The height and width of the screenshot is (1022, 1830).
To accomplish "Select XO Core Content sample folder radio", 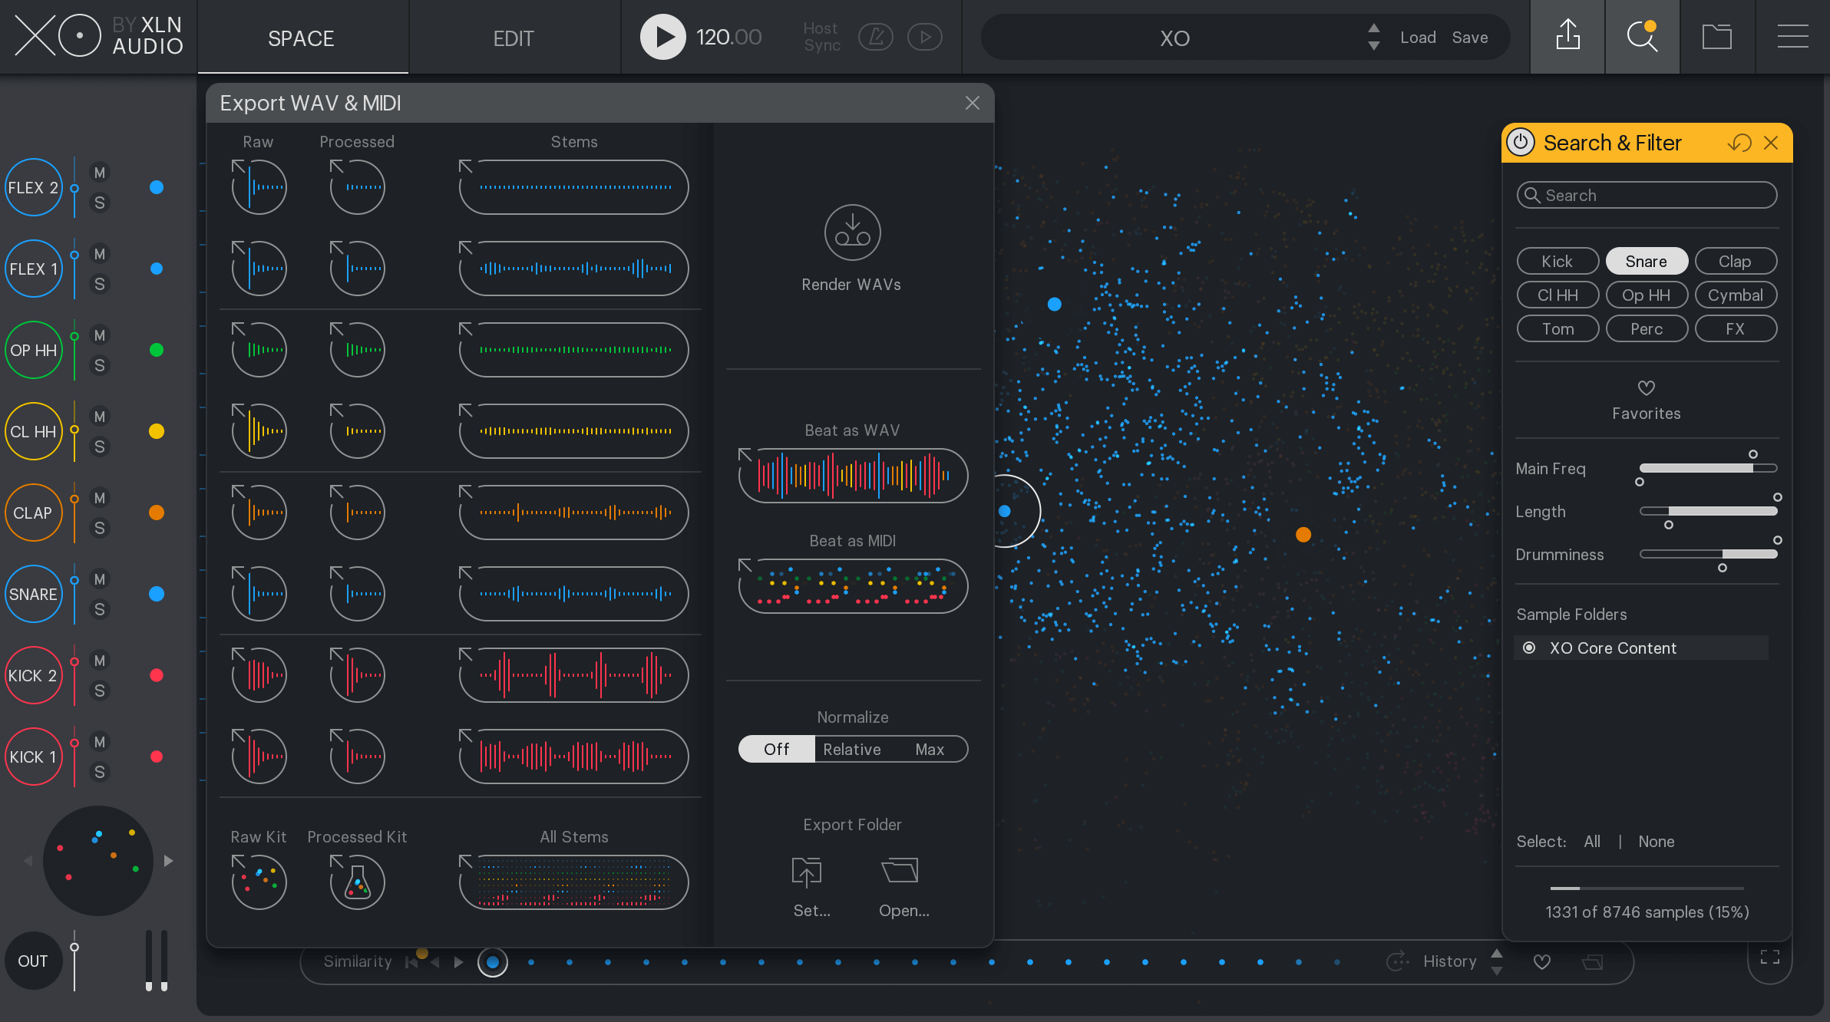I will click(1529, 648).
